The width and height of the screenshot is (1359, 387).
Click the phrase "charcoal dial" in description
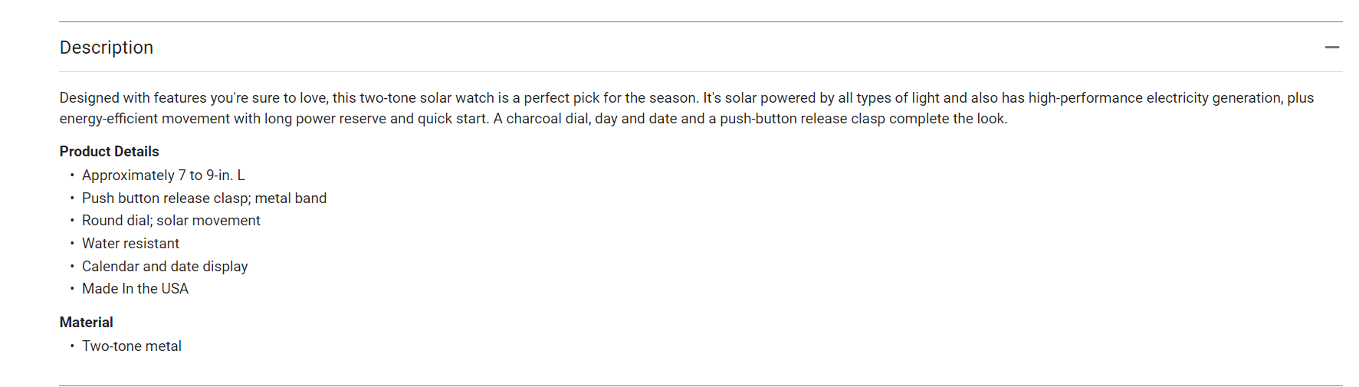[547, 119]
